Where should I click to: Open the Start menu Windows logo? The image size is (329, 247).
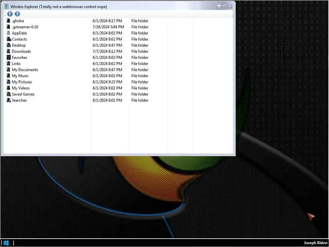click(x=6, y=243)
